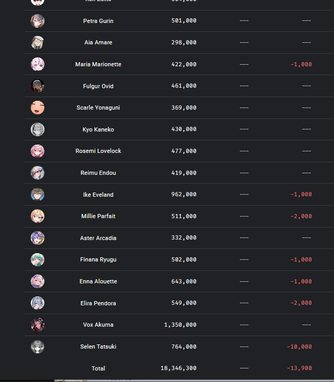
Task: Select Ike Eveland's avatar icon
Action: (x=38, y=195)
